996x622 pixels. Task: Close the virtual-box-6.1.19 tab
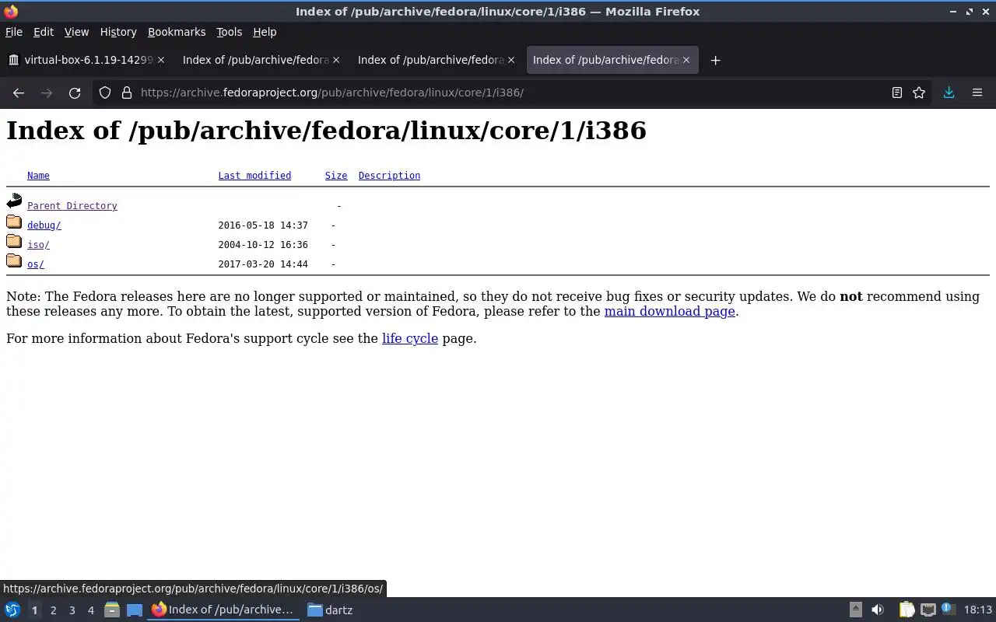tap(161, 60)
